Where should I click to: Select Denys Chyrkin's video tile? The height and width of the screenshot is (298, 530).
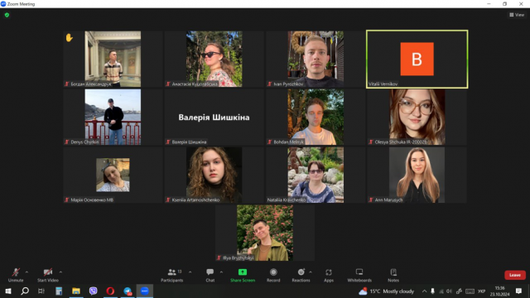click(113, 118)
